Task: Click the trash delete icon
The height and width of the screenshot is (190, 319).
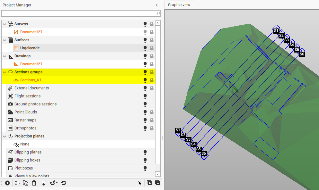Action: point(34,183)
